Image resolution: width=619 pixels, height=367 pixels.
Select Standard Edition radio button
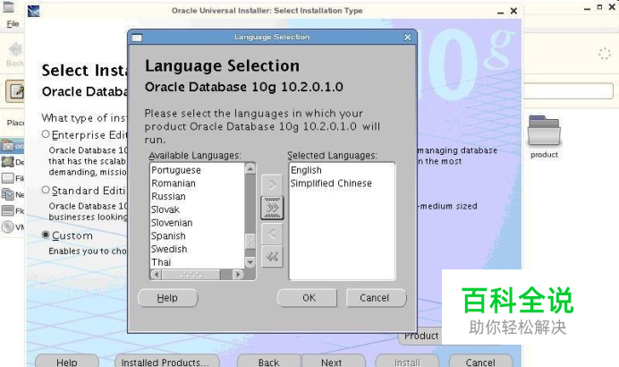[x=46, y=190]
